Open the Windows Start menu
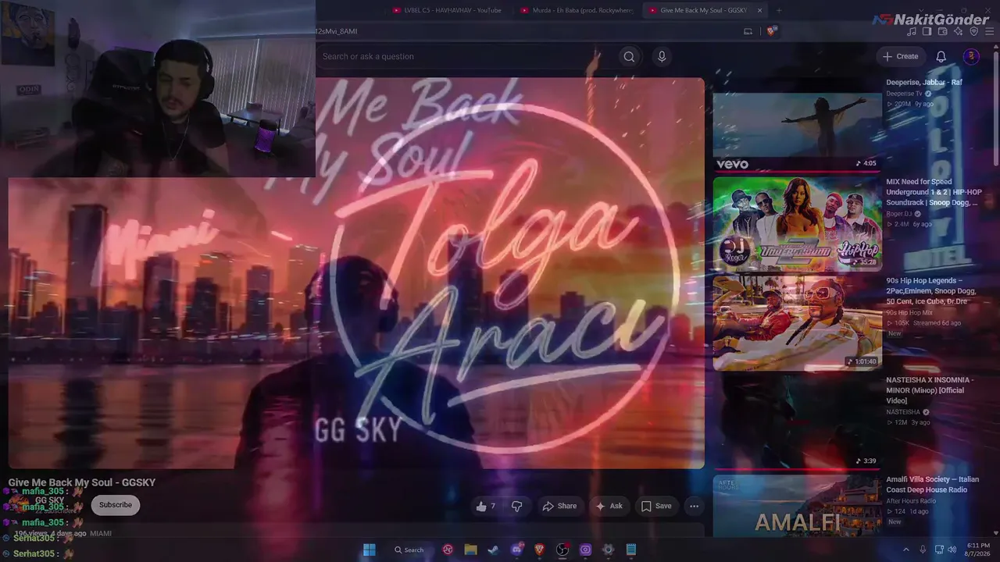 pos(370,550)
